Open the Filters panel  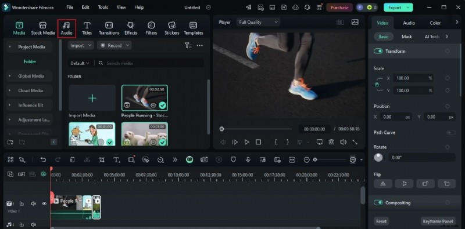coord(151,28)
